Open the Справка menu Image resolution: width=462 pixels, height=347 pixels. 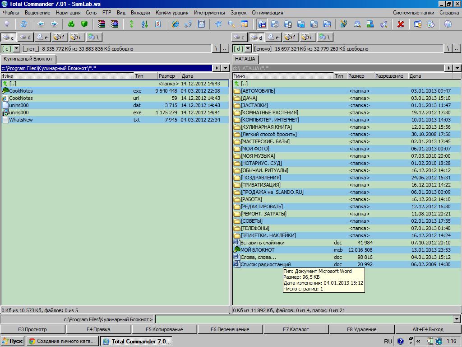[x=449, y=13]
